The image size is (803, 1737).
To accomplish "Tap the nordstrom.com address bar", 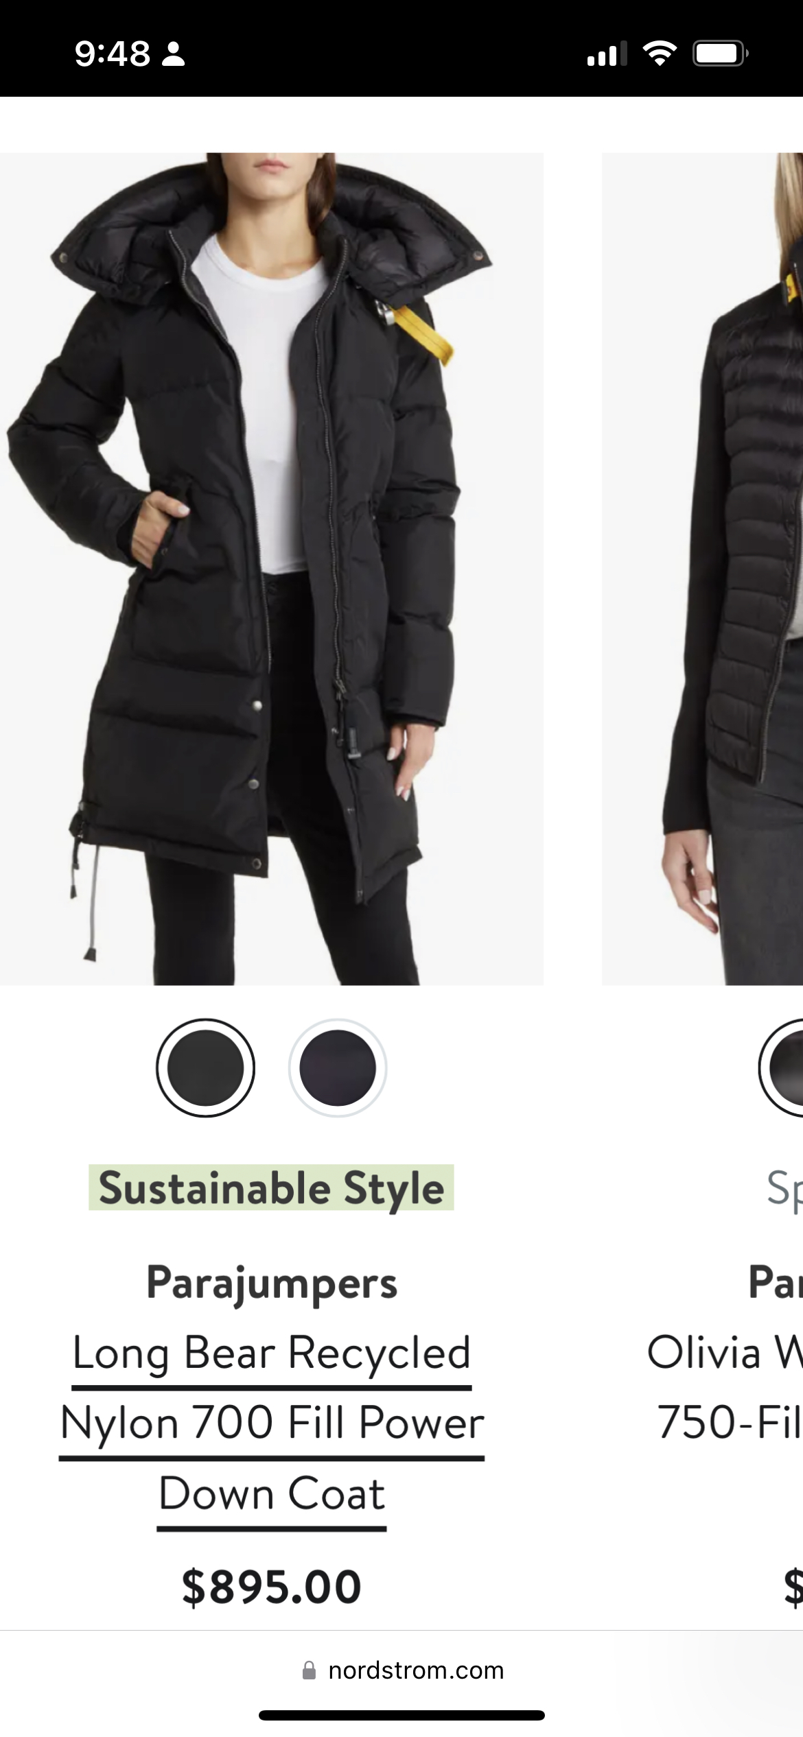I will tap(402, 1670).
